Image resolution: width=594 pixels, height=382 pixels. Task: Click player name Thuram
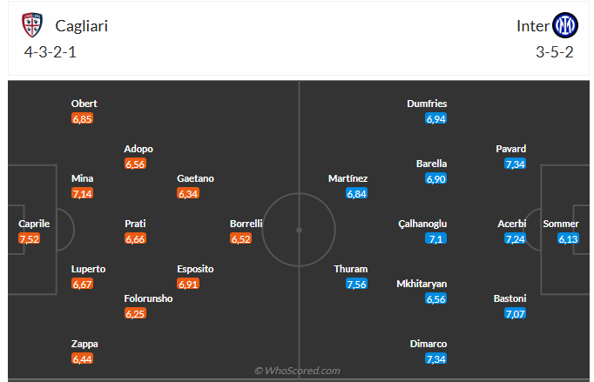pyautogui.click(x=351, y=269)
